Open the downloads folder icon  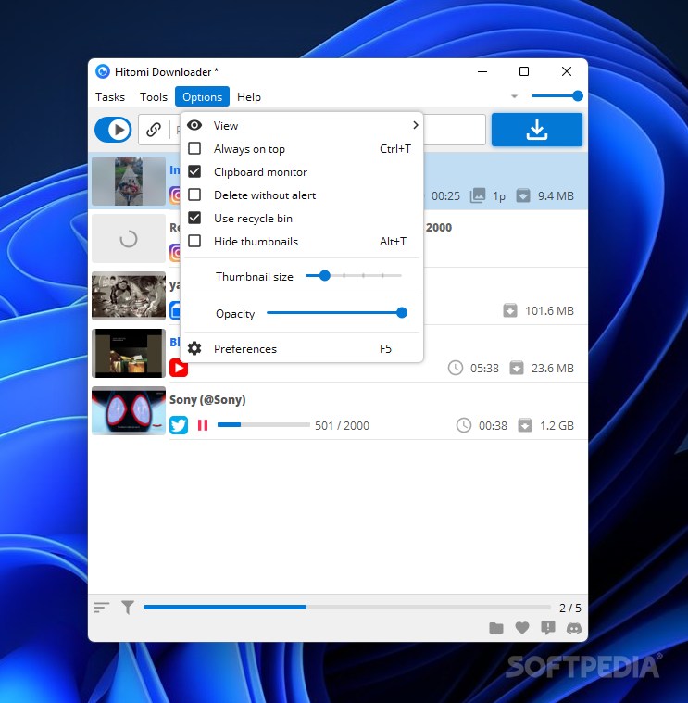click(x=496, y=628)
